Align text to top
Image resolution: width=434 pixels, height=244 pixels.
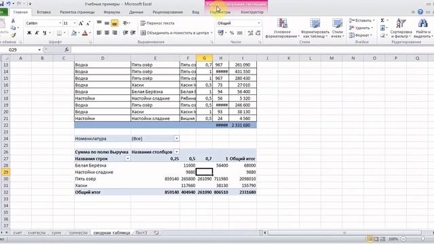(99, 23)
